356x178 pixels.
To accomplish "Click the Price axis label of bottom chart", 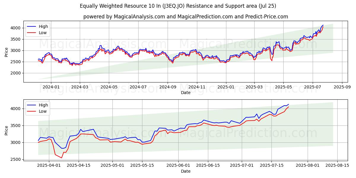I will (7, 130).
